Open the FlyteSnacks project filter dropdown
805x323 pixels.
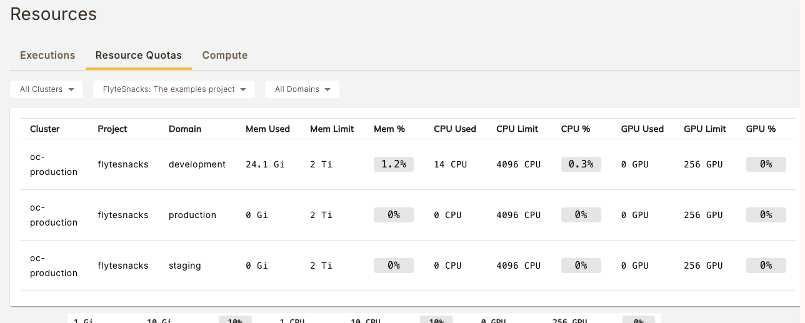(174, 89)
